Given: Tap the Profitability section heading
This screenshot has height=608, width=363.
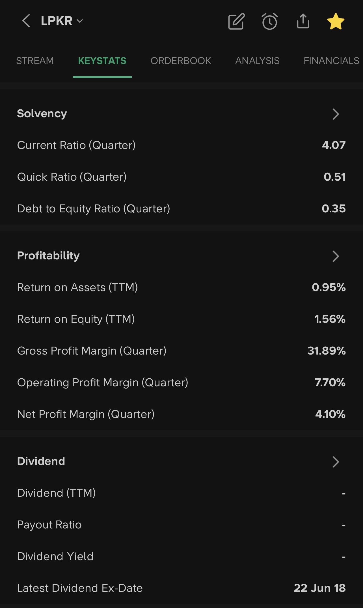Looking at the screenshot, I should click(x=48, y=256).
